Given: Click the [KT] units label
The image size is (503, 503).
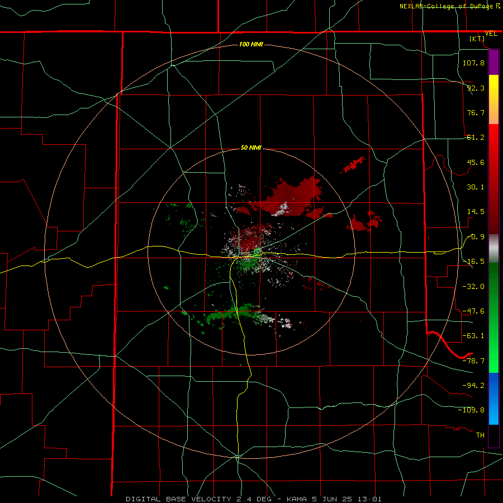Looking at the screenshot, I should point(477,39).
